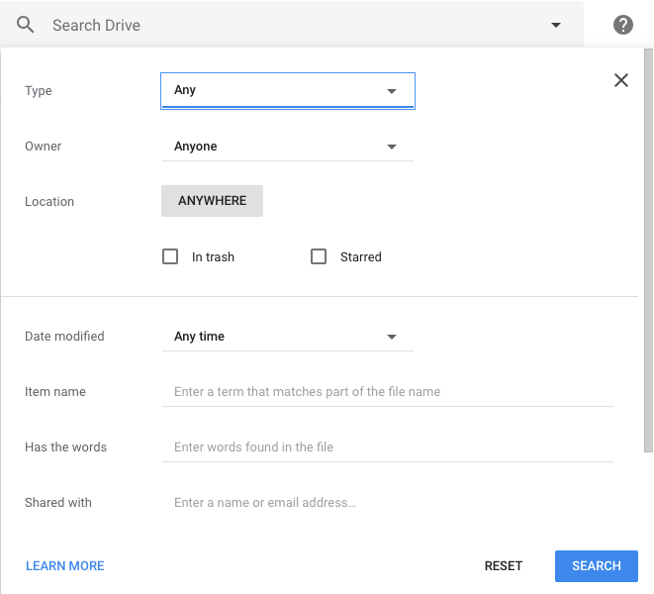Enable the In trash checkbox
Viewport: 654px width, 594px height.
pos(170,256)
